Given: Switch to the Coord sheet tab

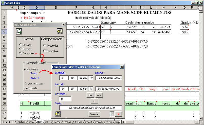Looking at the screenshot, I should pos(88,122).
